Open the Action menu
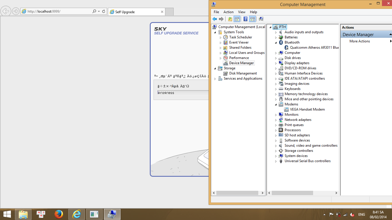Image resolution: width=392 pixels, height=220 pixels. tap(228, 12)
